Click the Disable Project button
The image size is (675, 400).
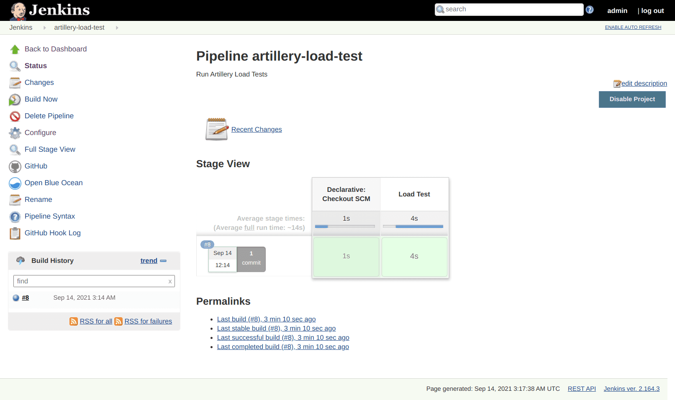[632, 99]
